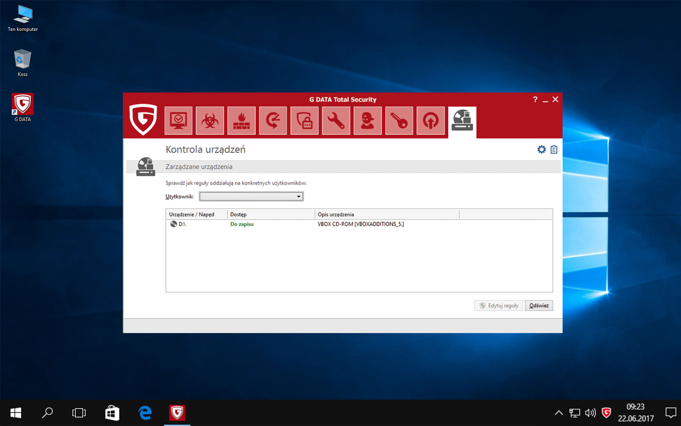Open the logs clipboard icon
The image size is (681, 426).
click(554, 149)
